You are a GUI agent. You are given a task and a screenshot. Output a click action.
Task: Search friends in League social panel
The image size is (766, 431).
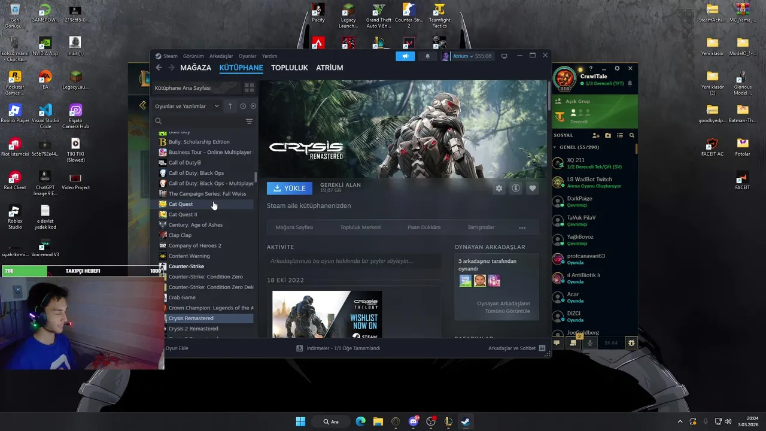(631, 135)
